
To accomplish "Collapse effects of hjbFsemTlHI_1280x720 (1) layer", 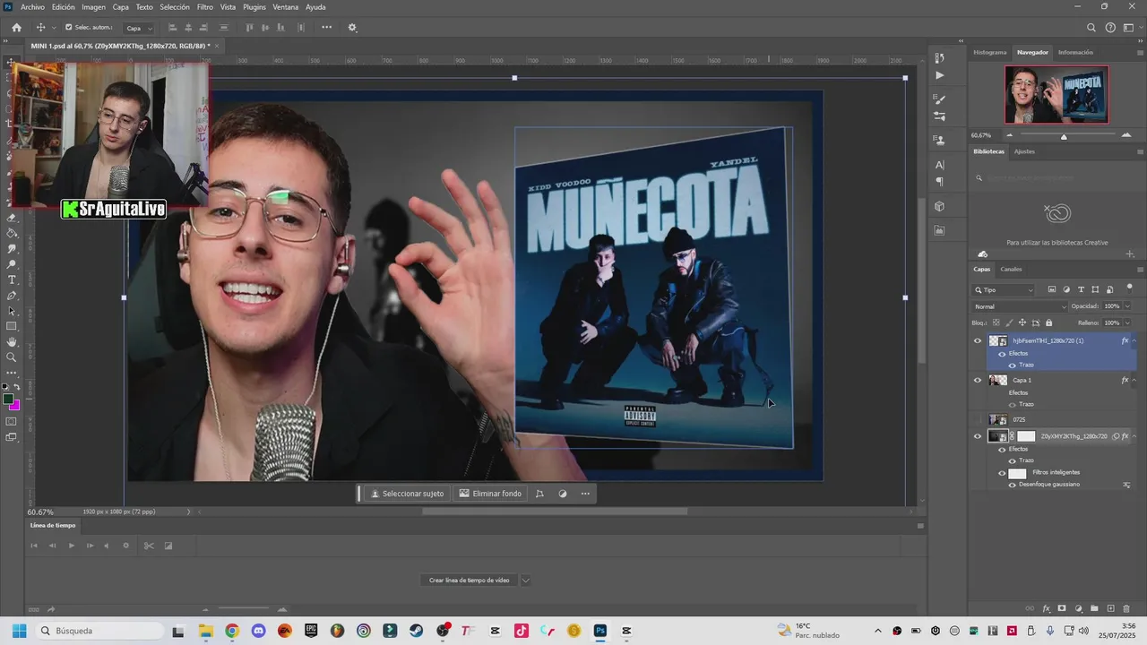I will [1134, 340].
